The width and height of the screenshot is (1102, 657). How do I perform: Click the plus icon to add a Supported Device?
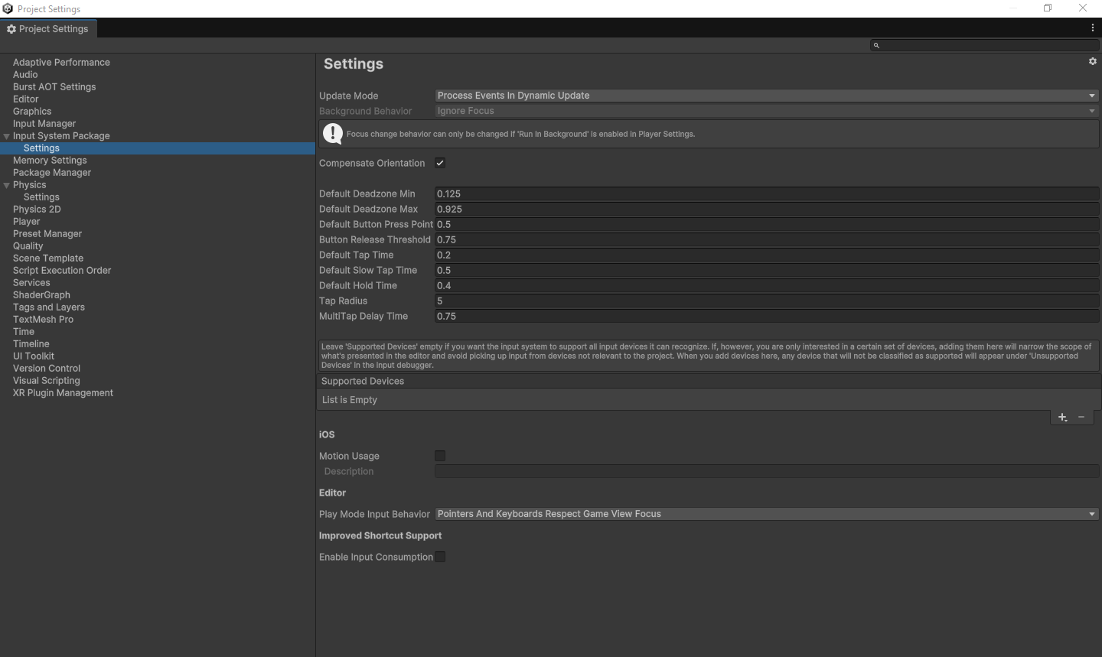tap(1062, 417)
